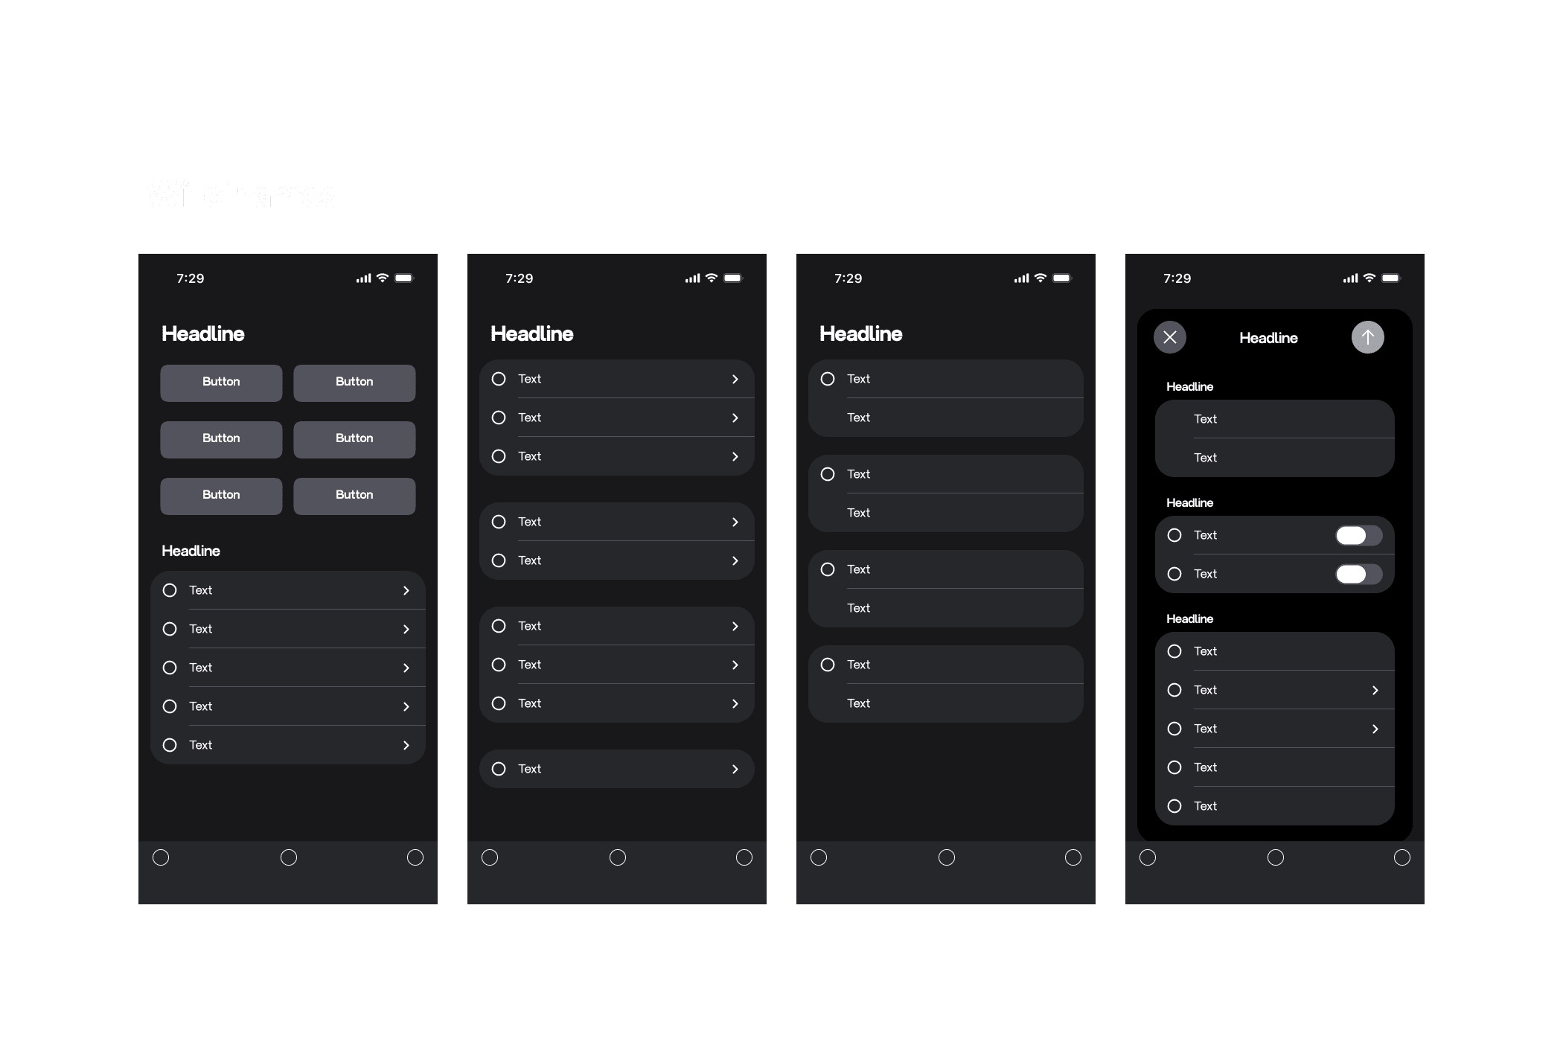
Task: Click the 7:29 clock in third wireframe
Action: click(x=848, y=278)
